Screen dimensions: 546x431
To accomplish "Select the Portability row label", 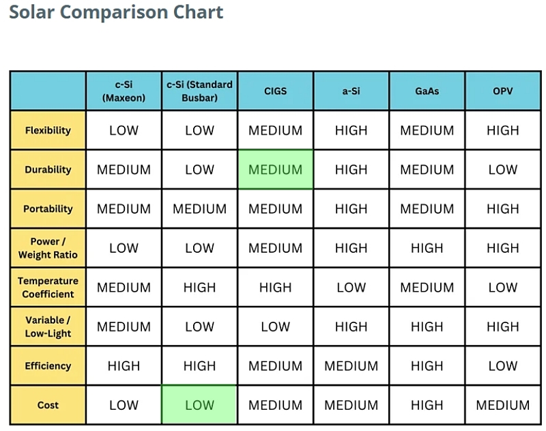I will 48,209.
